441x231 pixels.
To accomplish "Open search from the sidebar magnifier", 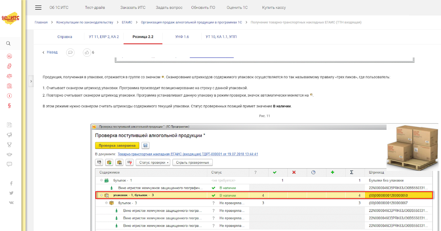I will tap(9, 44).
